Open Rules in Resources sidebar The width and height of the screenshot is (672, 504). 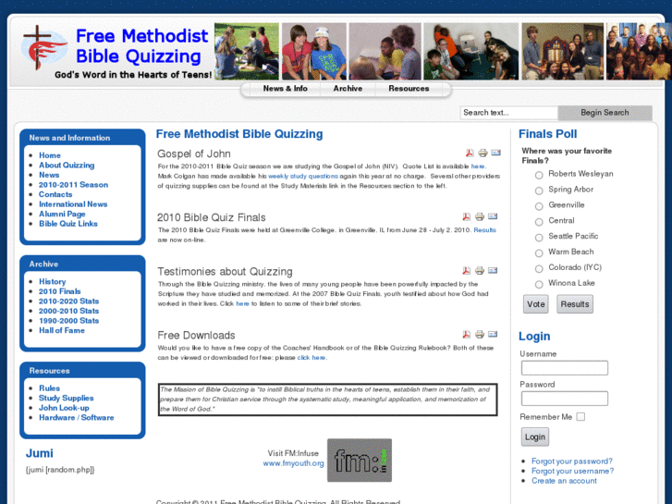pos(49,388)
